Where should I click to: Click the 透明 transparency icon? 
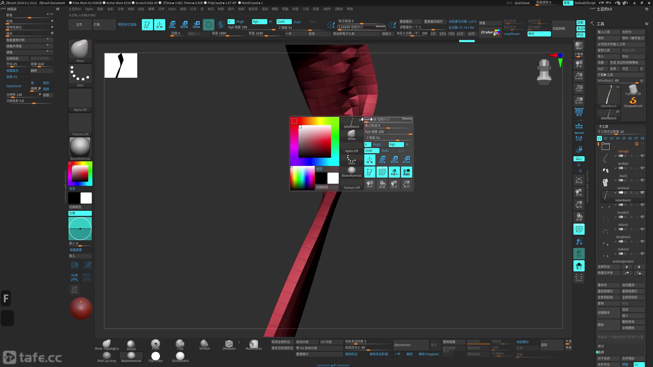[x=579, y=241]
